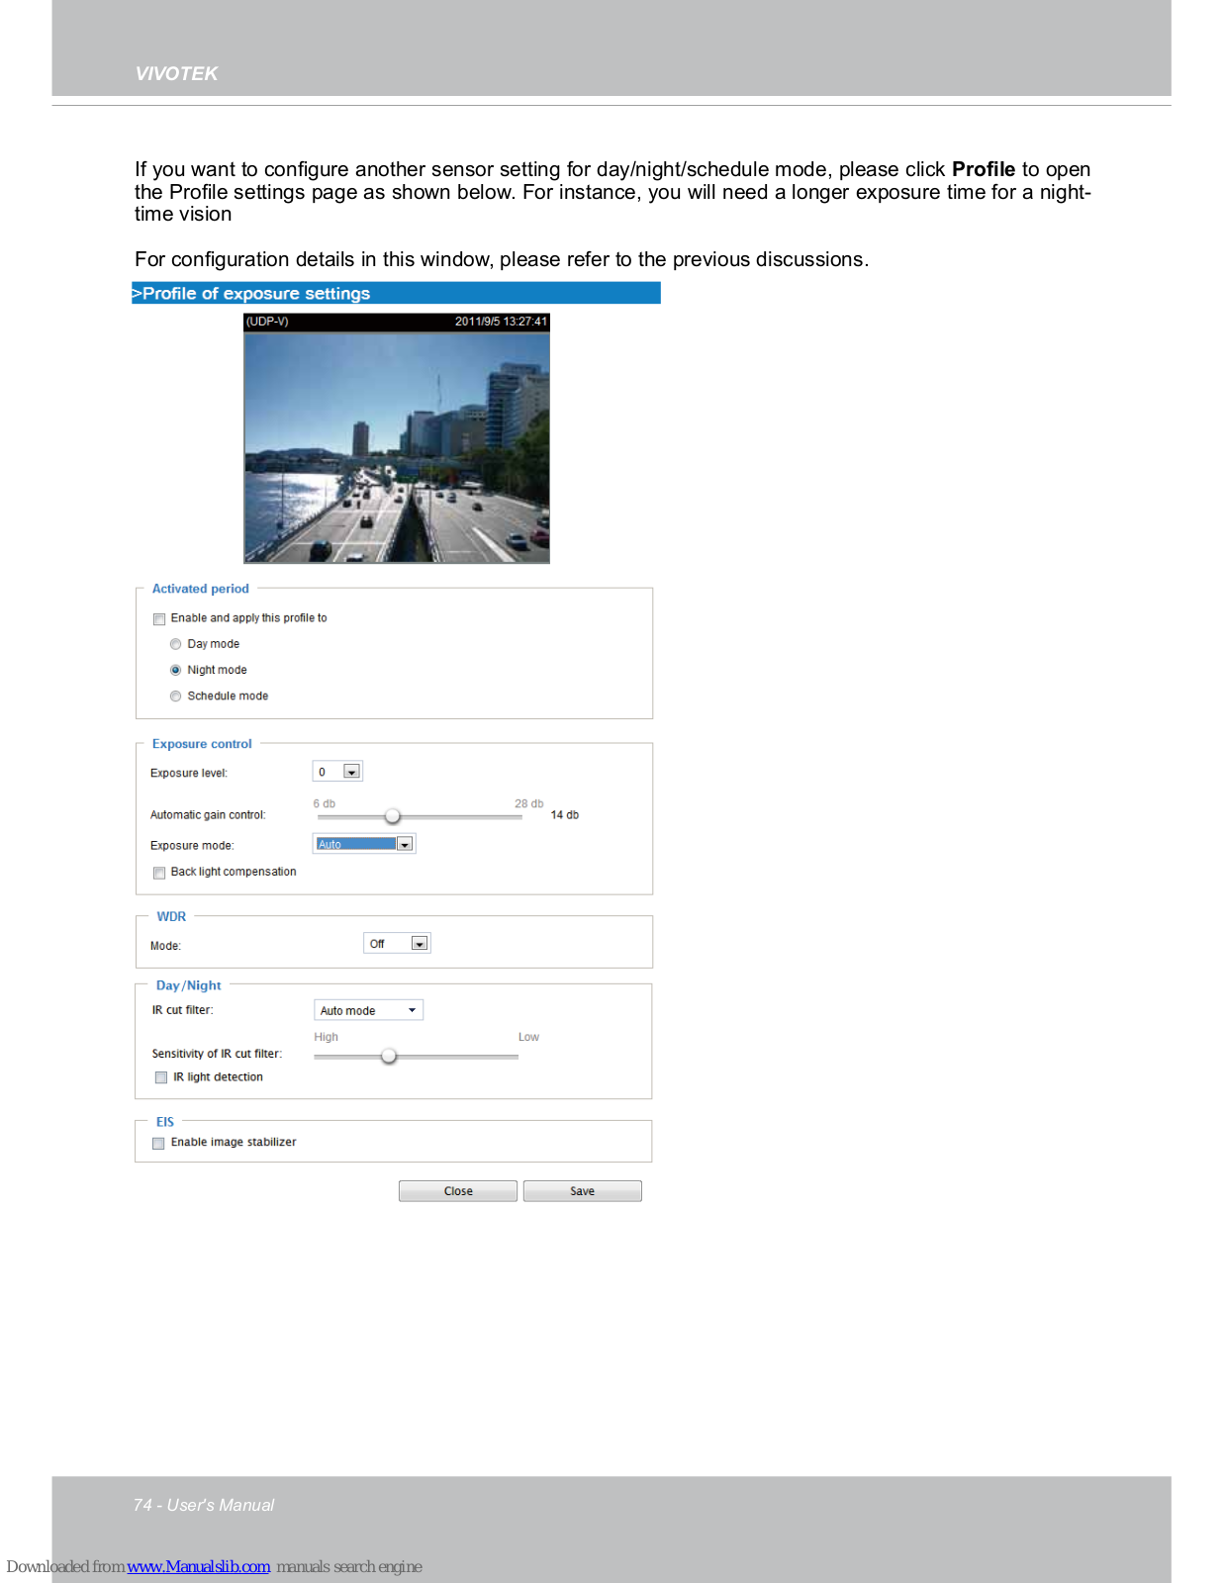
Task: Select the Day mode radio button
Action: (x=176, y=644)
